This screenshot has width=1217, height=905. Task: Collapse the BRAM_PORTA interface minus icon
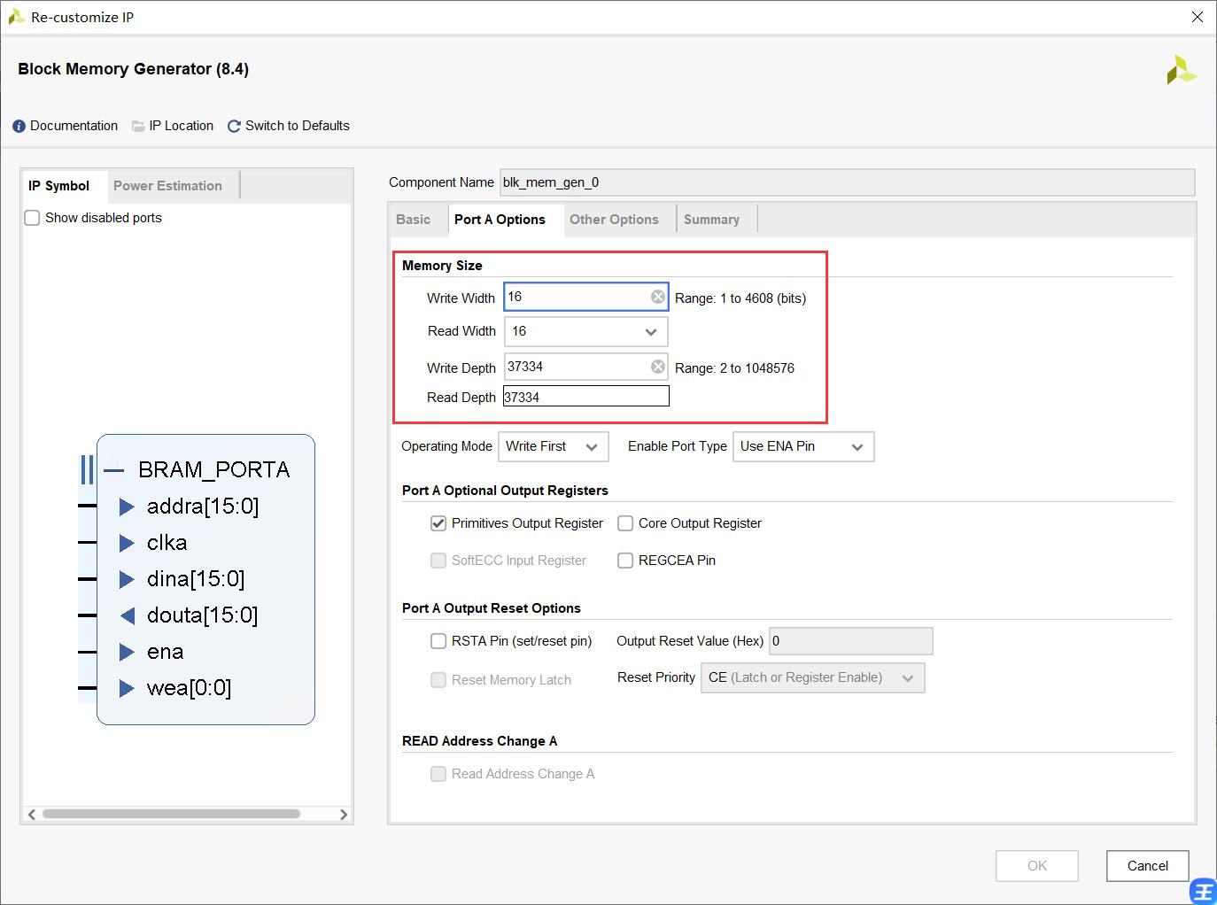[113, 470]
